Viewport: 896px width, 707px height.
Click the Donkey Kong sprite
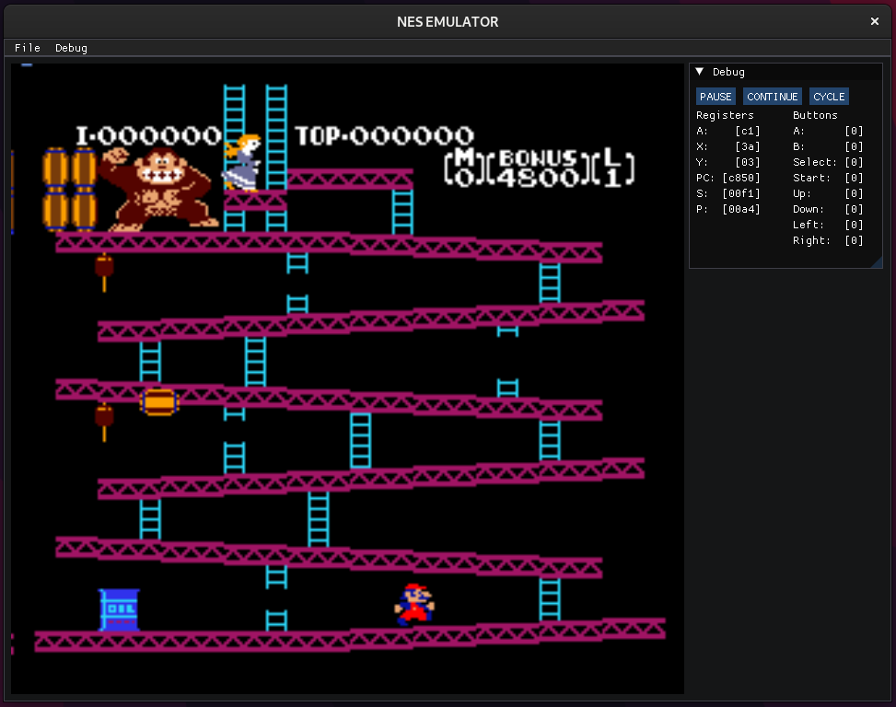click(158, 190)
